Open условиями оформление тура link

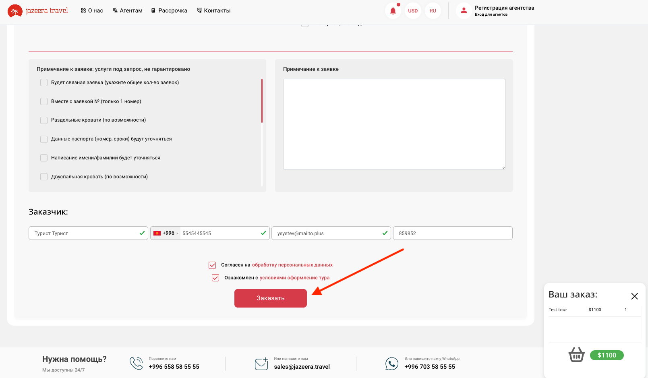pos(294,278)
